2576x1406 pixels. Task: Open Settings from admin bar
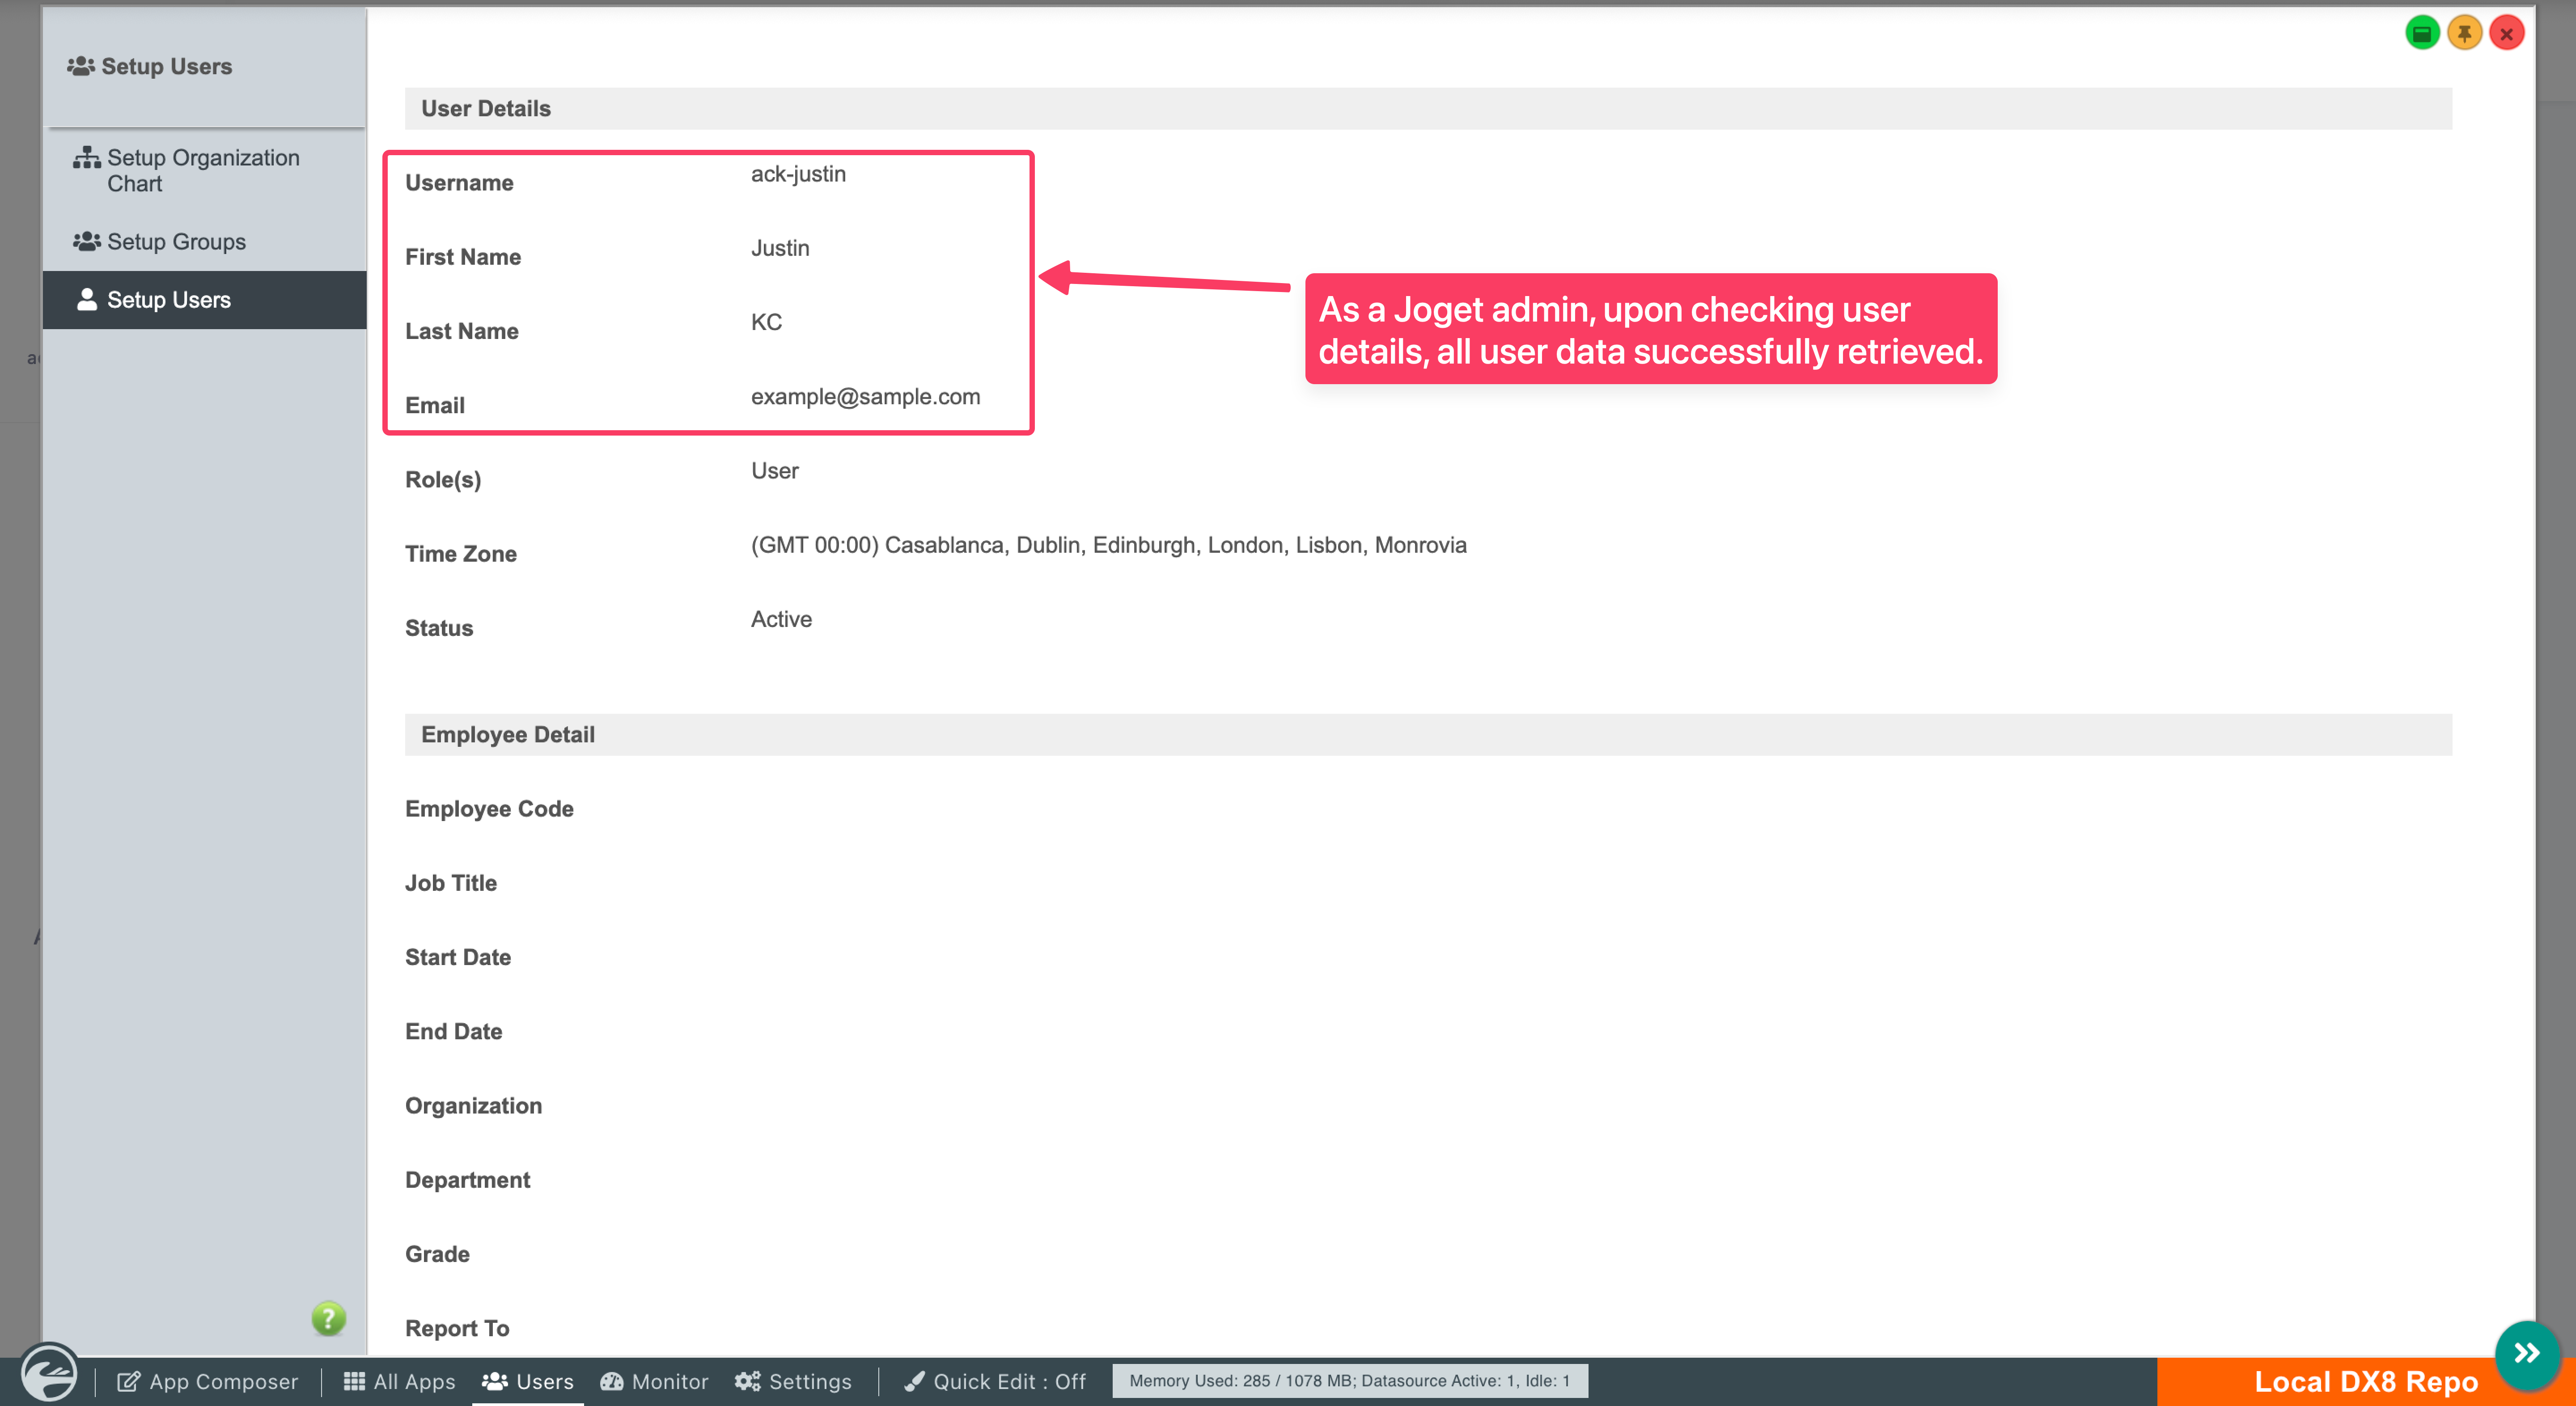coord(793,1382)
